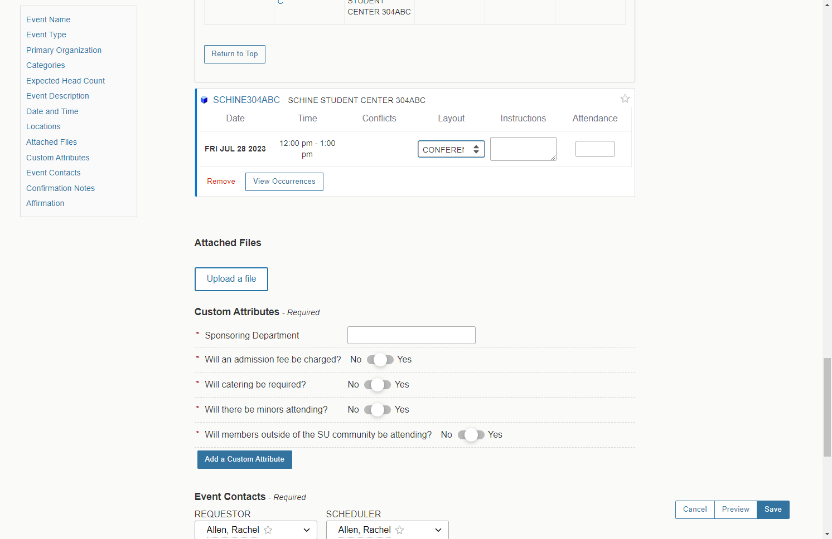
Task: Go to Custom Attributes sidebar link
Action: coord(58,158)
